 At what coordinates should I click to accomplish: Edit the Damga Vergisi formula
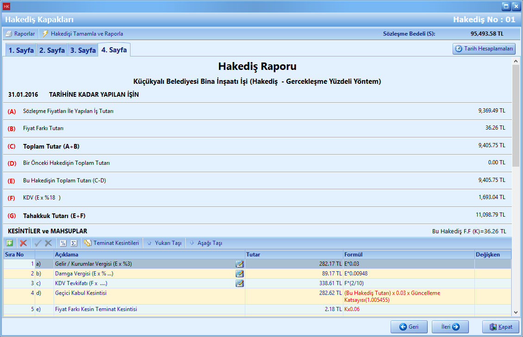point(240,274)
